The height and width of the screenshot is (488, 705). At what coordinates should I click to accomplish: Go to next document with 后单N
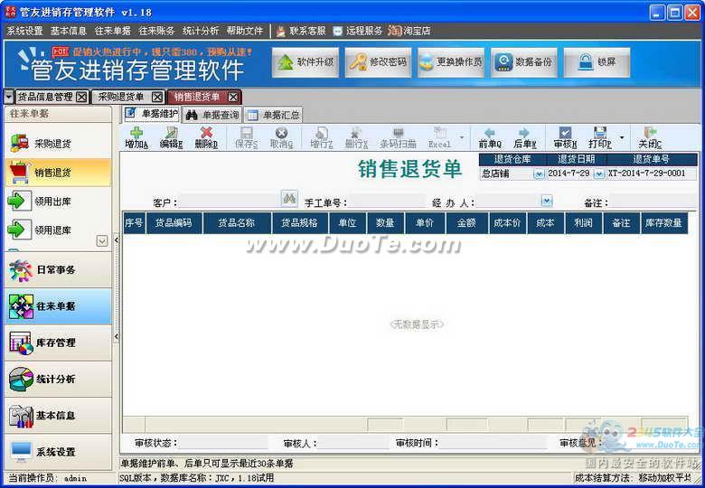click(525, 137)
